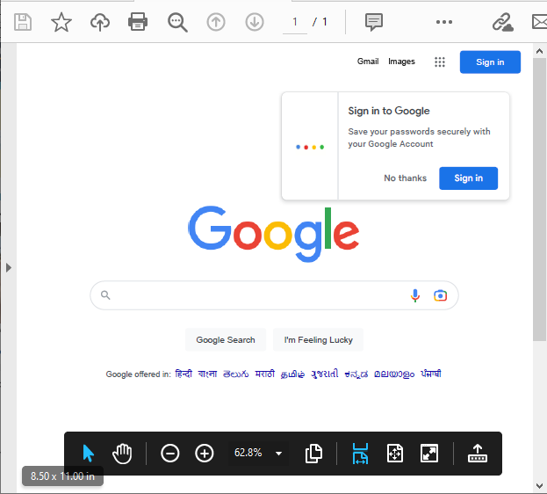This screenshot has height=494, width=547.
Task: Upload the file with the cloud icon
Action: click(x=100, y=22)
